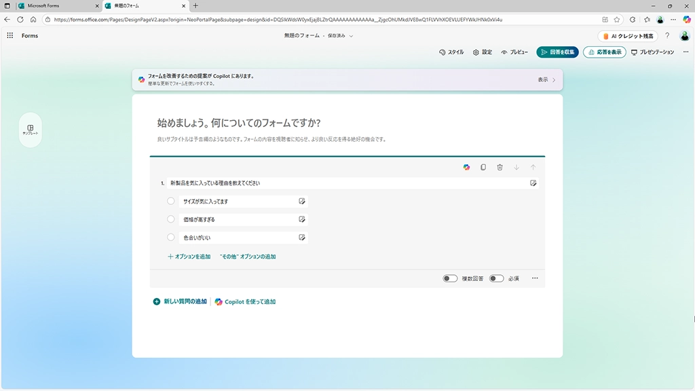This screenshot has width=695, height=391.
Task: Click edit icon beside サイズが気に入ってます option
Action: click(x=302, y=202)
